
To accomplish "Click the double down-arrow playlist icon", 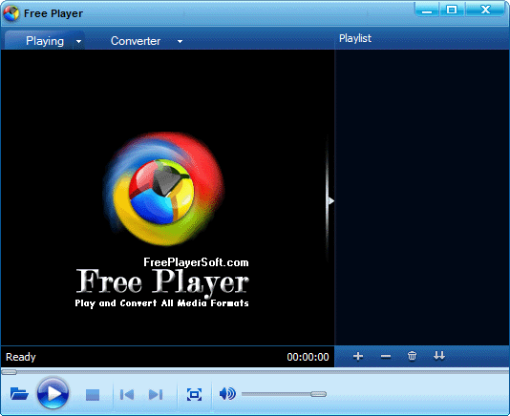I will click(x=439, y=356).
